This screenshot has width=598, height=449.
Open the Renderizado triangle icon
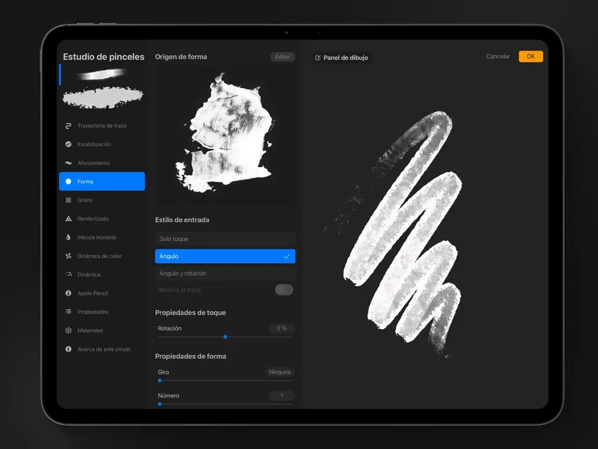(x=68, y=219)
